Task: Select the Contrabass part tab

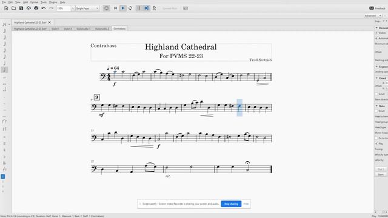Action: coord(119,28)
